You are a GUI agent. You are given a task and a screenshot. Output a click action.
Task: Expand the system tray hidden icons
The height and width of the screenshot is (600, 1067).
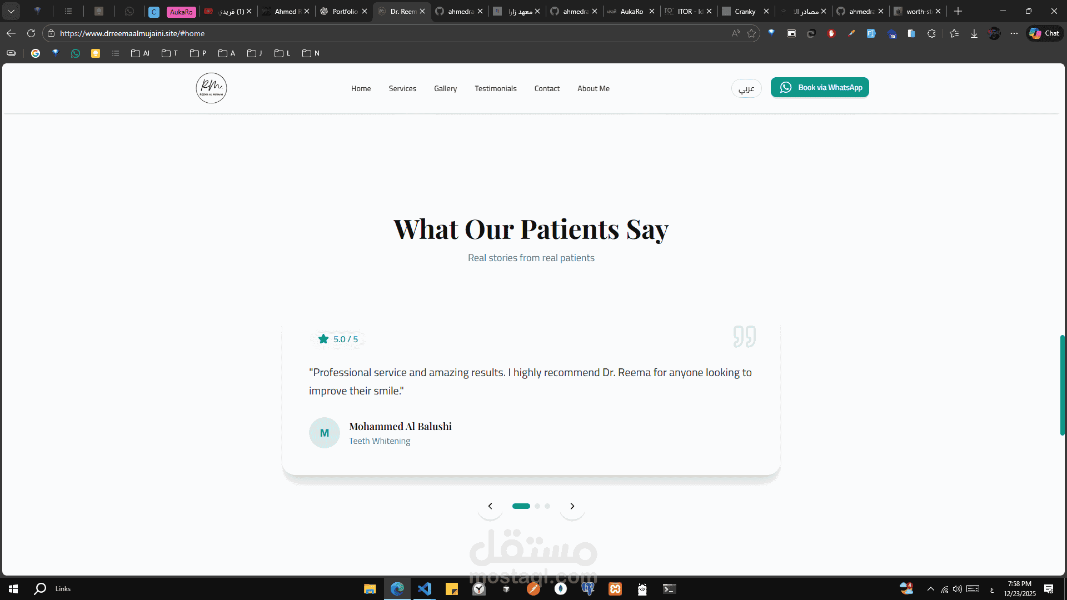pos(931,589)
